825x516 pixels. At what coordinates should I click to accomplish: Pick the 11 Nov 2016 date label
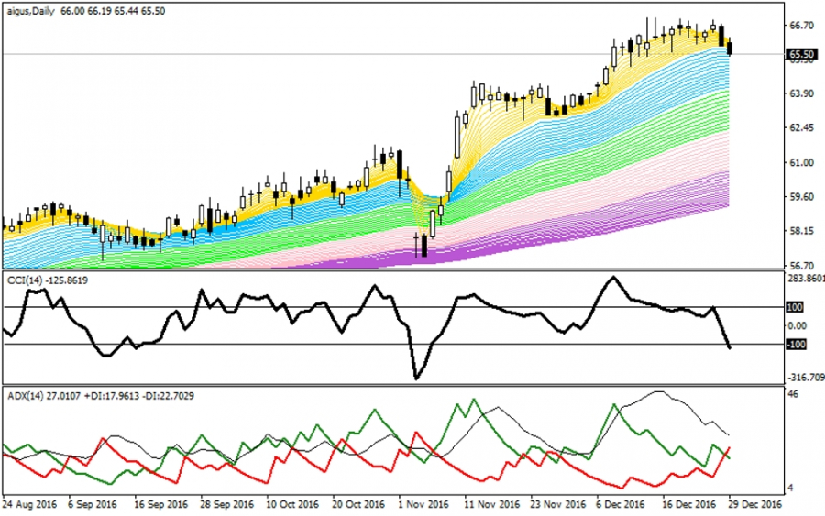491,504
